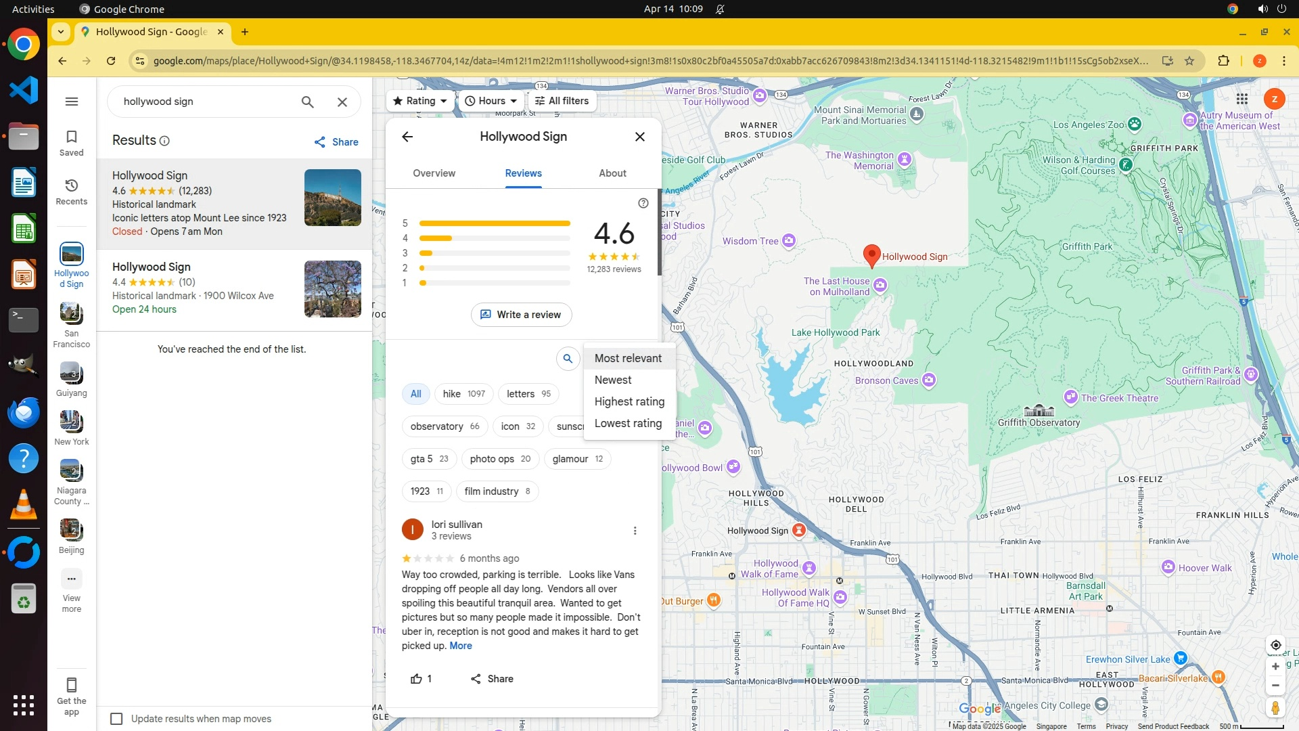Click the More link in review
This screenshot has width=1299, height=731.
461,646
